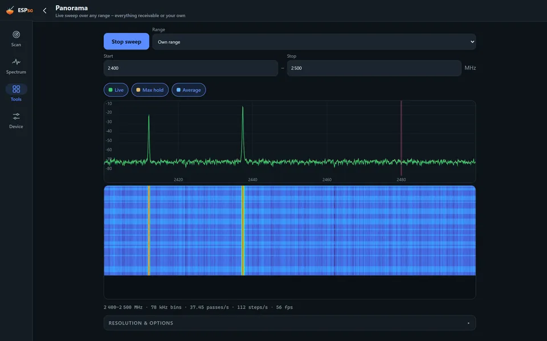The image size is (547, 341).
Task: Open the Range dropdown showing Own range
Action: pos(314,41)
